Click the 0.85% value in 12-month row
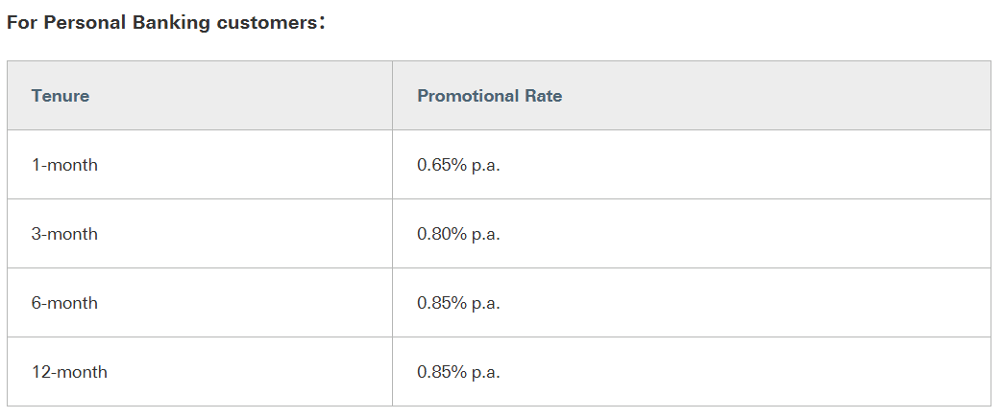This screenshot has height=418, width=1003. pyautogui.click(x=442, y=372)
